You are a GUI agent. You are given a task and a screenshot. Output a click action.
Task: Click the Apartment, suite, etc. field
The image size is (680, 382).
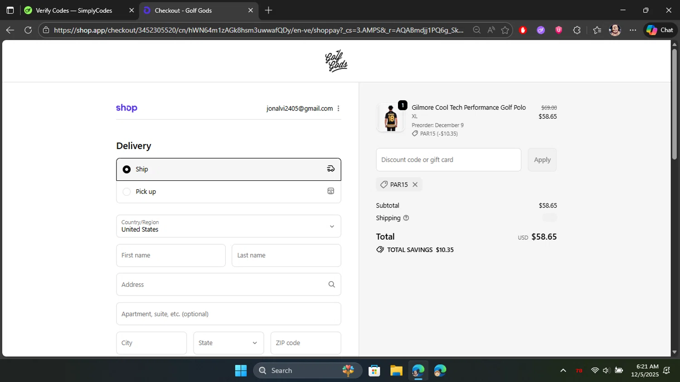tap(228, 314)
